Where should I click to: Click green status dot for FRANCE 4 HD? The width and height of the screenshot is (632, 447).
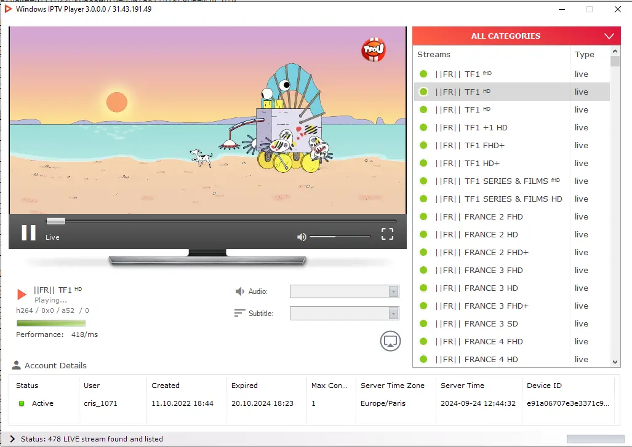click(x=423, y=359)
